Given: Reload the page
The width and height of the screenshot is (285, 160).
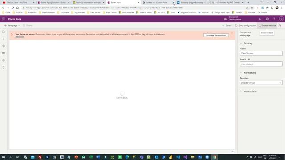Looking at the screenshot, I should click(x=13, y=8).
